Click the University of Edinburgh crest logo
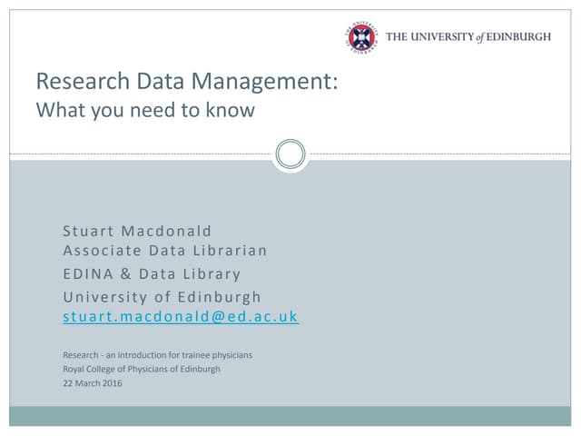 click(361, 38)
